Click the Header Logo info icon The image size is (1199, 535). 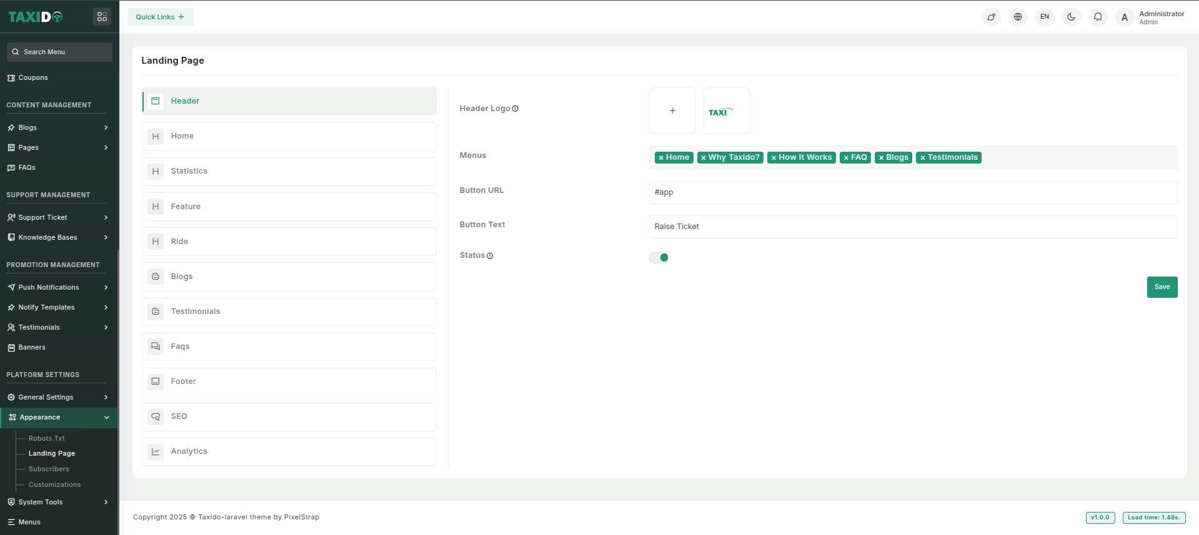coord(515,109)
